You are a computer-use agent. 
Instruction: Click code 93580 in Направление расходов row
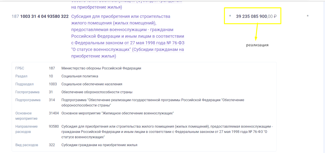(54, 126)
